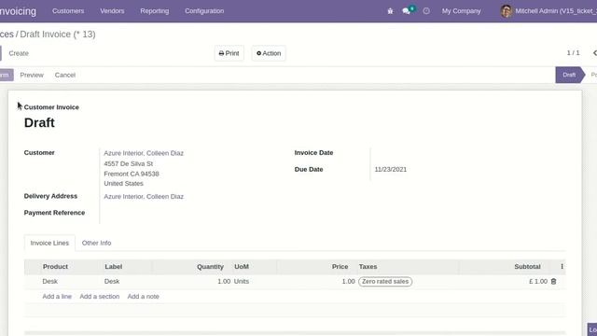
Task: Open the Vendors menu
Action: click(x=112, y=11)
